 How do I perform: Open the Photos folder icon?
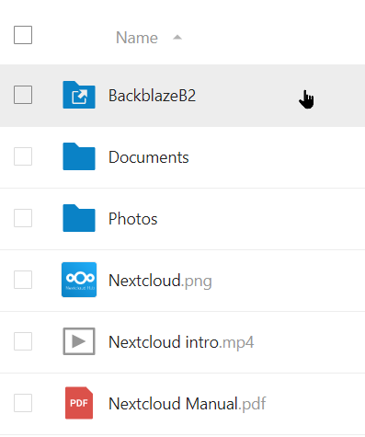(x=79, y=218)
